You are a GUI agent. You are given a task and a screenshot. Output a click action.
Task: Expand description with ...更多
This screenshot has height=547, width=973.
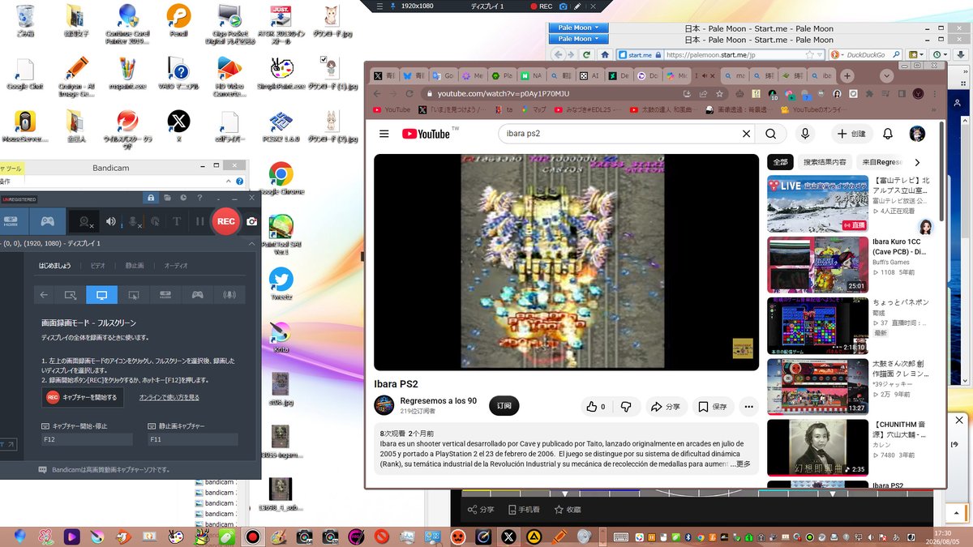pyautogui.click(x=741, y=464)
